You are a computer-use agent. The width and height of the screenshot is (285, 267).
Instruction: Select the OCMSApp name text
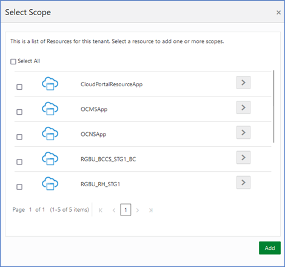pyautogui.click(x=94, y=109)
